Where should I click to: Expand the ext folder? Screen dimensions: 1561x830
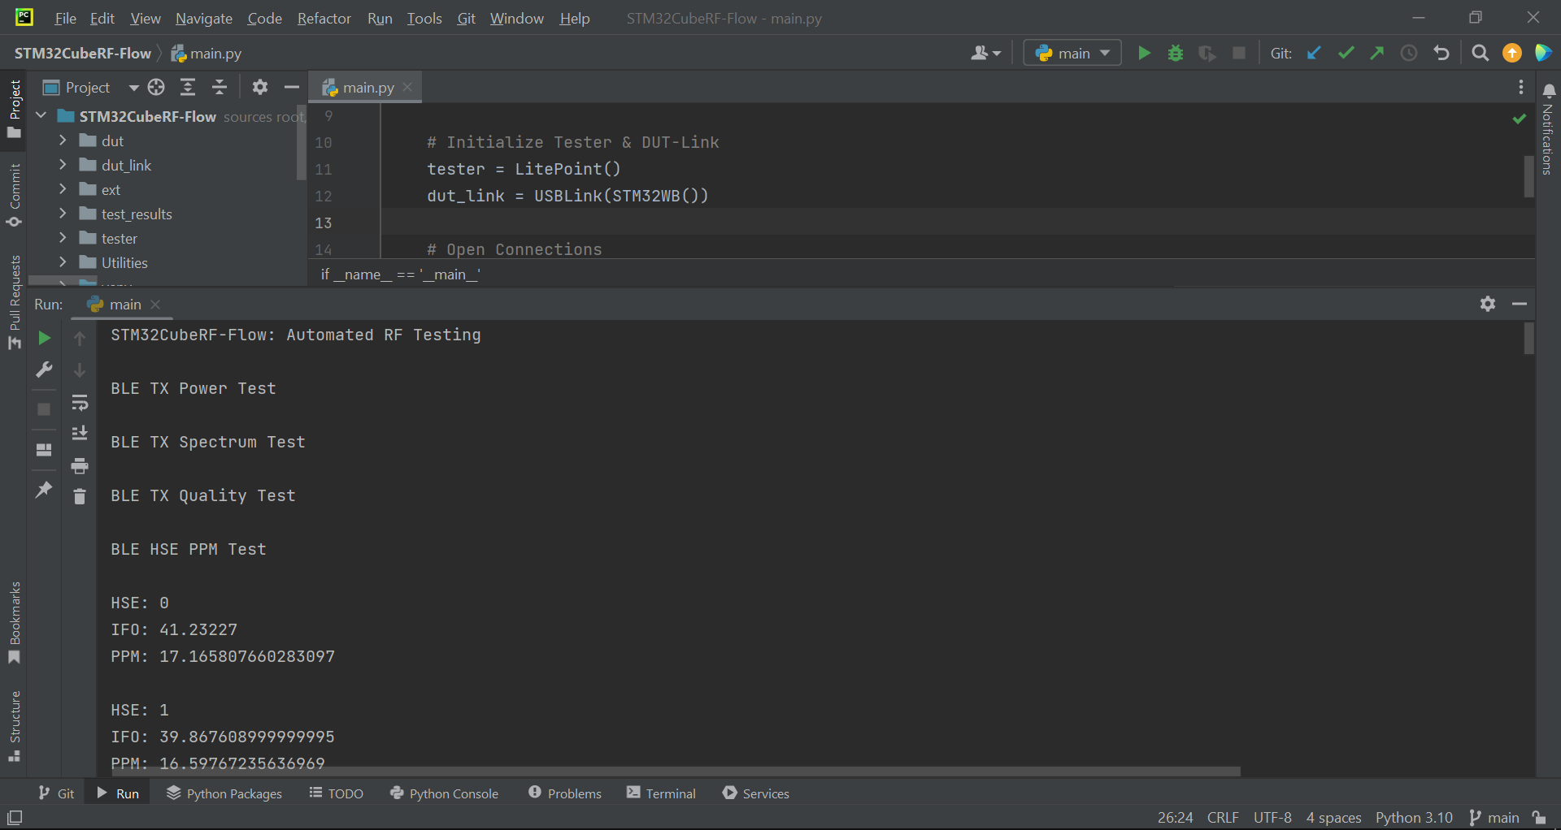(x=63, y=189)
